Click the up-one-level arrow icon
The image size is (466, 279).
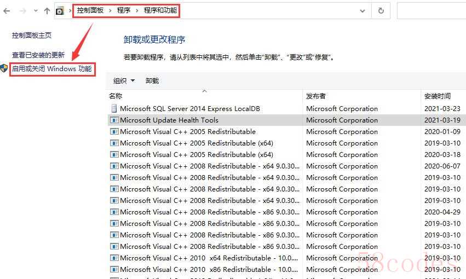[47, 11]
